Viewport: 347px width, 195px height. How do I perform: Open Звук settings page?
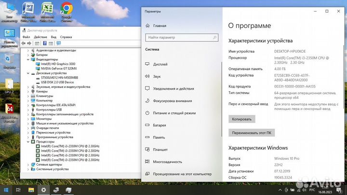click(157, 76)
